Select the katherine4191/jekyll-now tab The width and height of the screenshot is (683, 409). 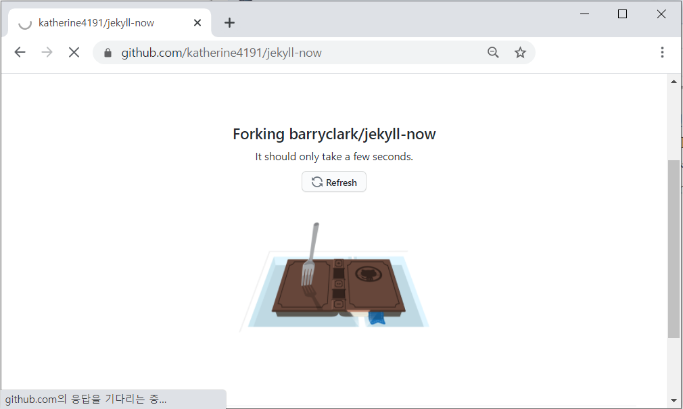coord(110,23)
